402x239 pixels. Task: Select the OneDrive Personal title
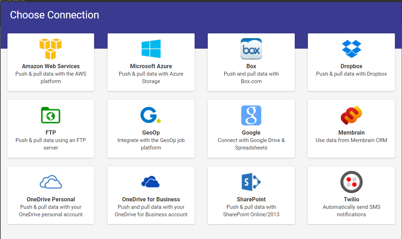click(x=51, y=199)
